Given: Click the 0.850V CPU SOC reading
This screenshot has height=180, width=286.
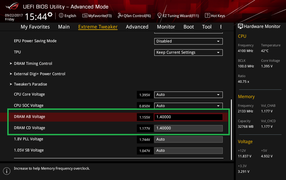Looking at the screenshot, I should pyautogui.click(x=145, y=106).
